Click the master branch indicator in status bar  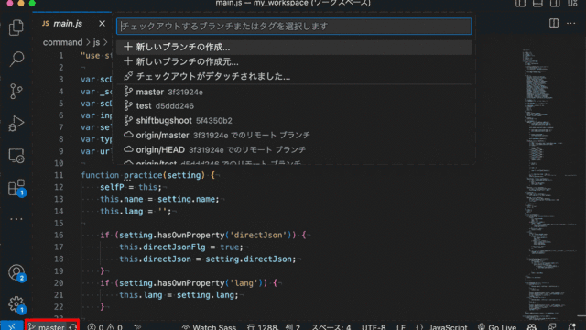47,327
